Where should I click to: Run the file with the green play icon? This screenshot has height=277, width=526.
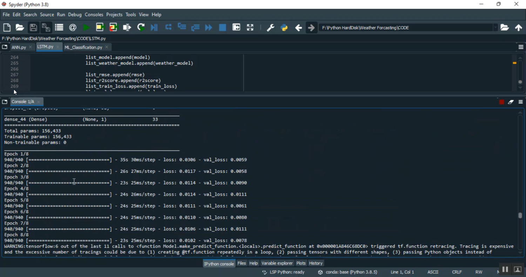(x=86, y=28)
